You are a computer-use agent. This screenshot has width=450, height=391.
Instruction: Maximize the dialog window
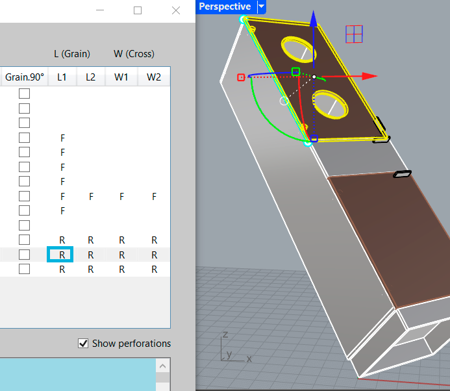[x=138, y=10]
